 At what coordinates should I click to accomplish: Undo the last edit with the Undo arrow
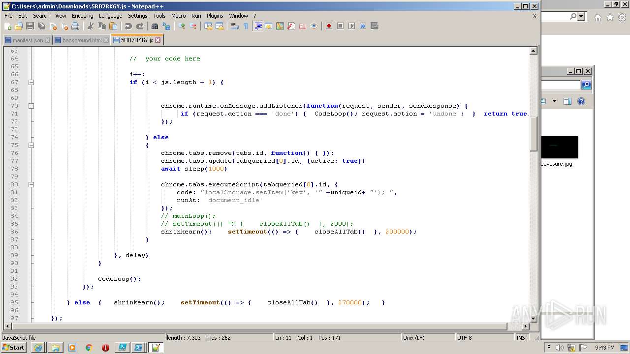coord(128,26)
